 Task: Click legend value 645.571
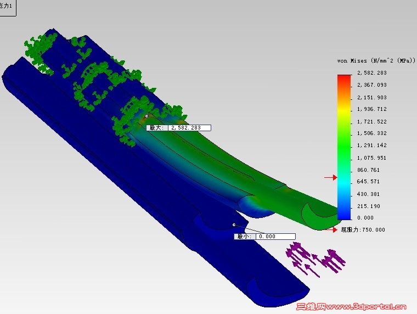(x=368, y=182)
